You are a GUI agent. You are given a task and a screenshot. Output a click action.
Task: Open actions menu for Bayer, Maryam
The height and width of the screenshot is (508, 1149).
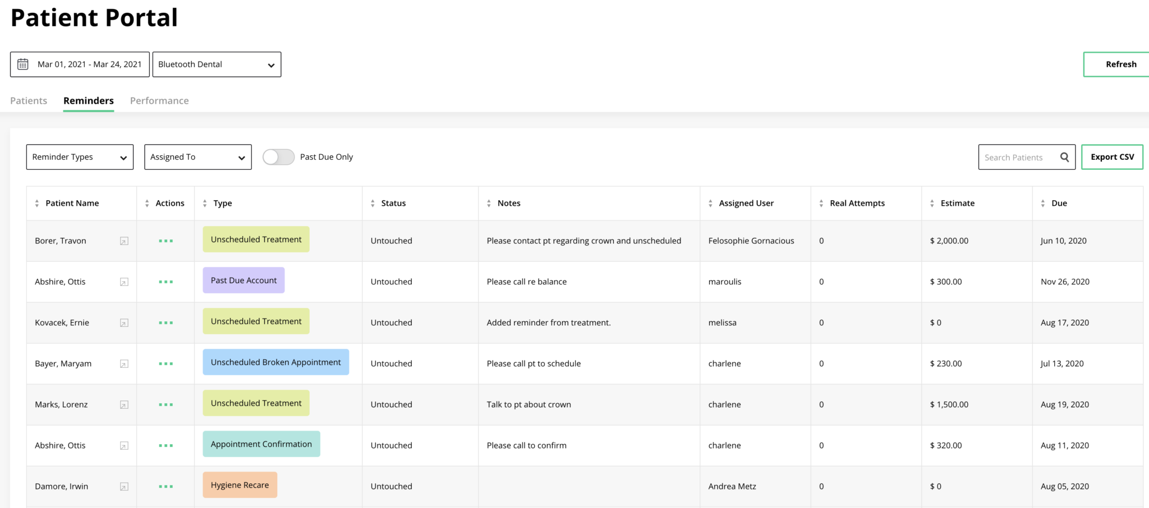tap(166, 364)
